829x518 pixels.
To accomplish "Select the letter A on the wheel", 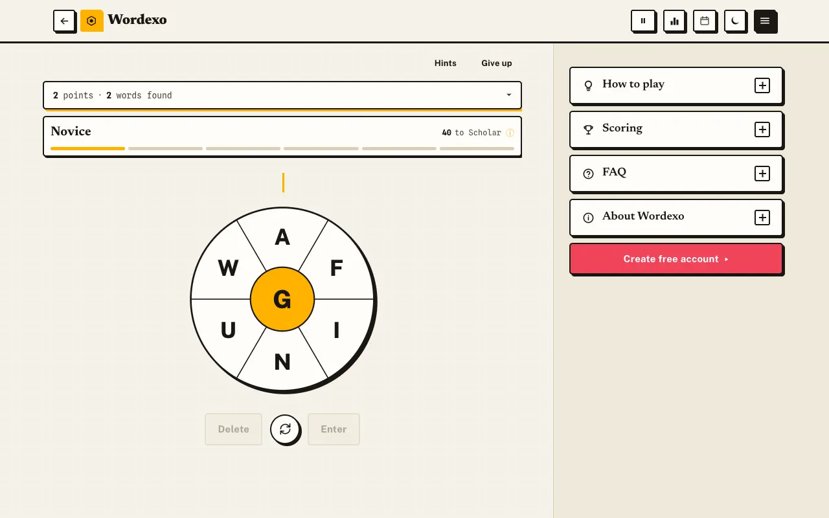I will click(x=282, y=238).
